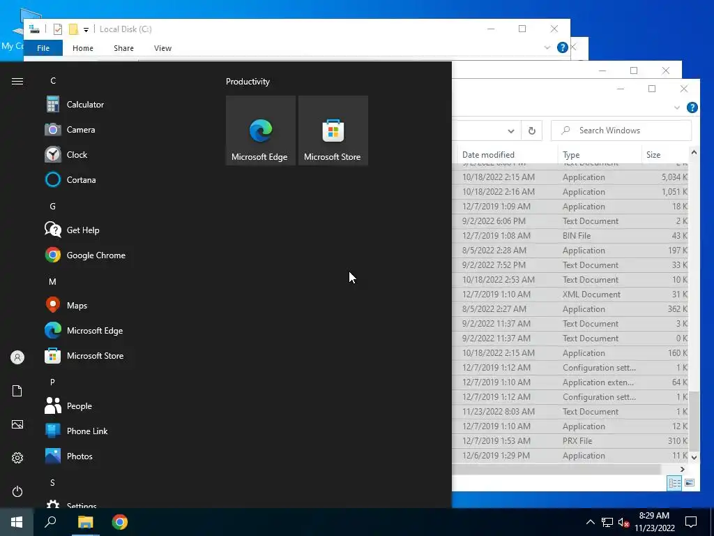Open Settings gear in the Start sidebar
Screen dimensions: 714x536
[x=17, y=458]
